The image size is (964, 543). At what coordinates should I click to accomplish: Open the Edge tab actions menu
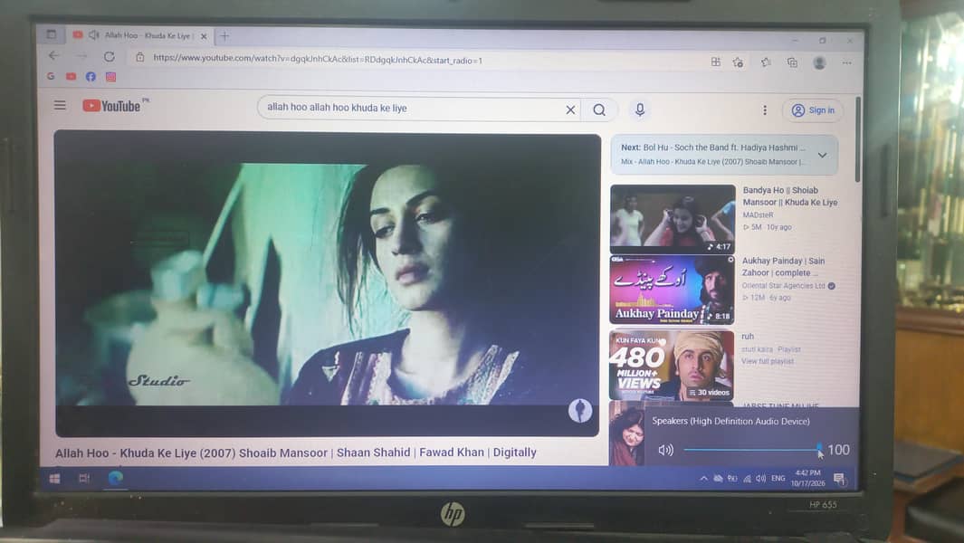[x=52, y=34]
